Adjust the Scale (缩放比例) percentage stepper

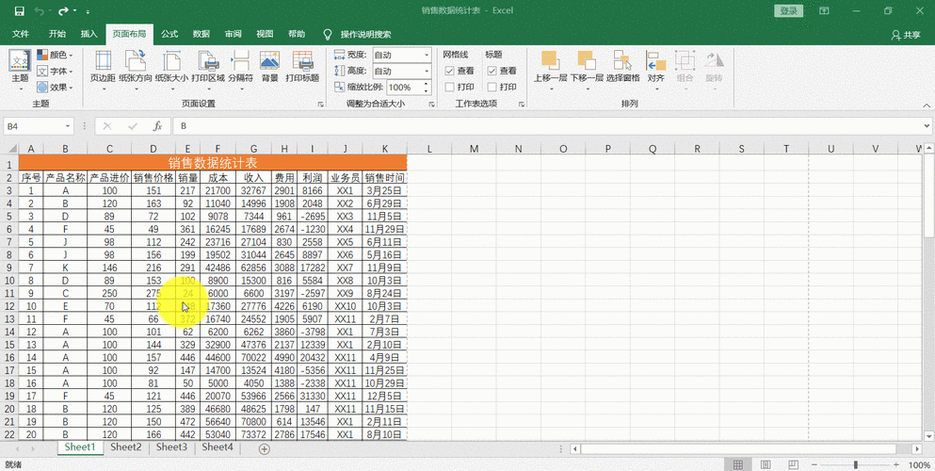(427, 87)
